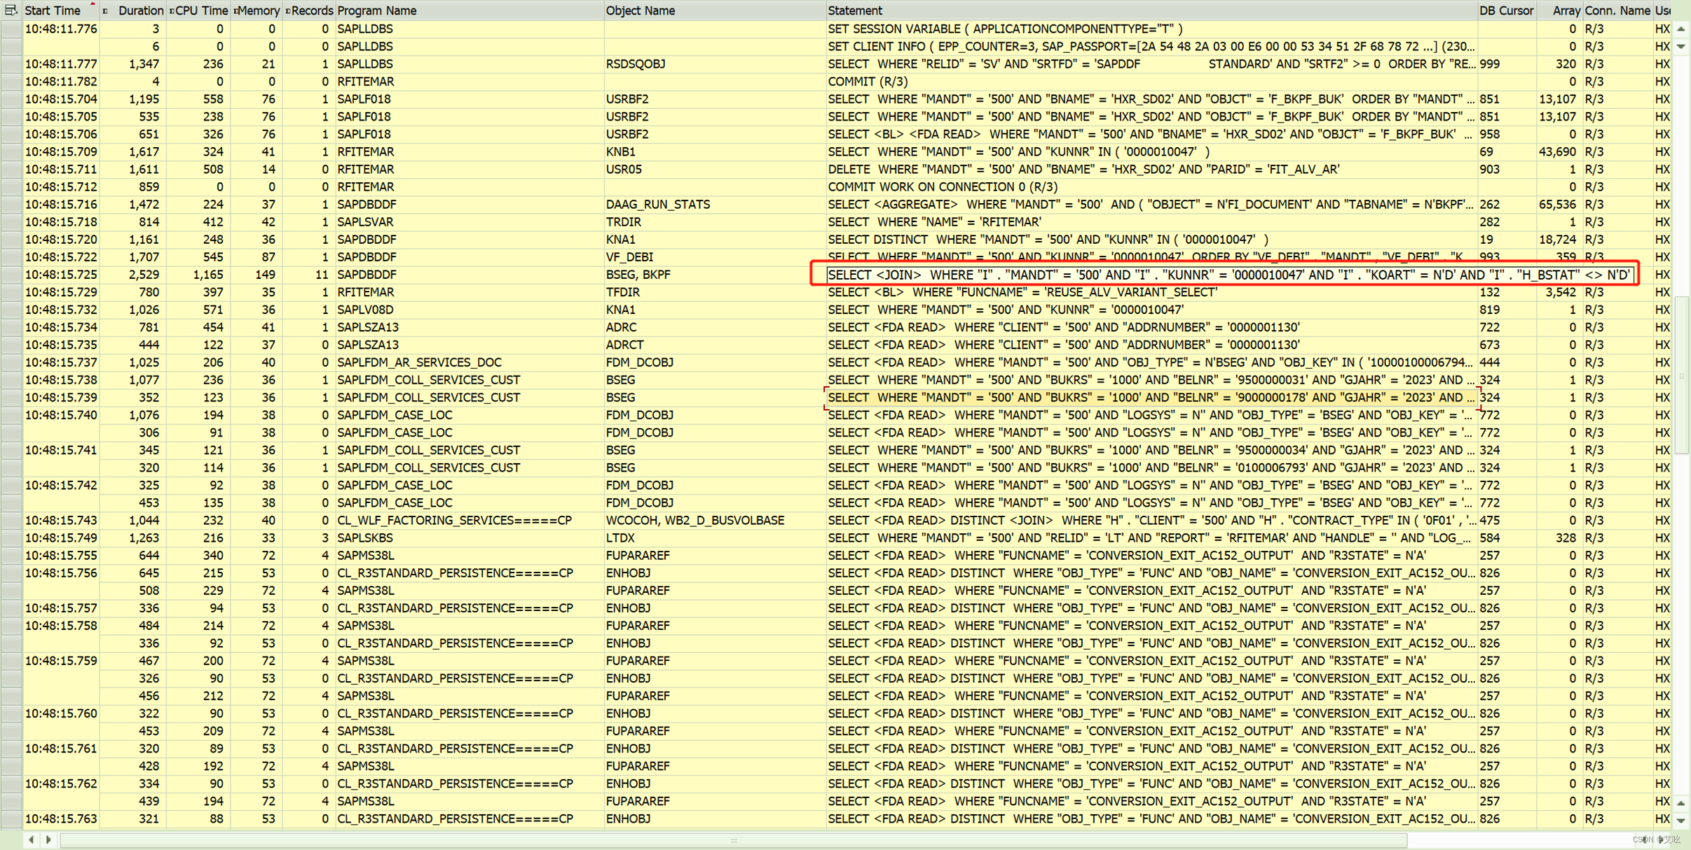Click 'COMMIT WORK ON CONNECTION 0 (R/3)' statement
Screen dimensions: 1691x850
(x=943, y=186)
